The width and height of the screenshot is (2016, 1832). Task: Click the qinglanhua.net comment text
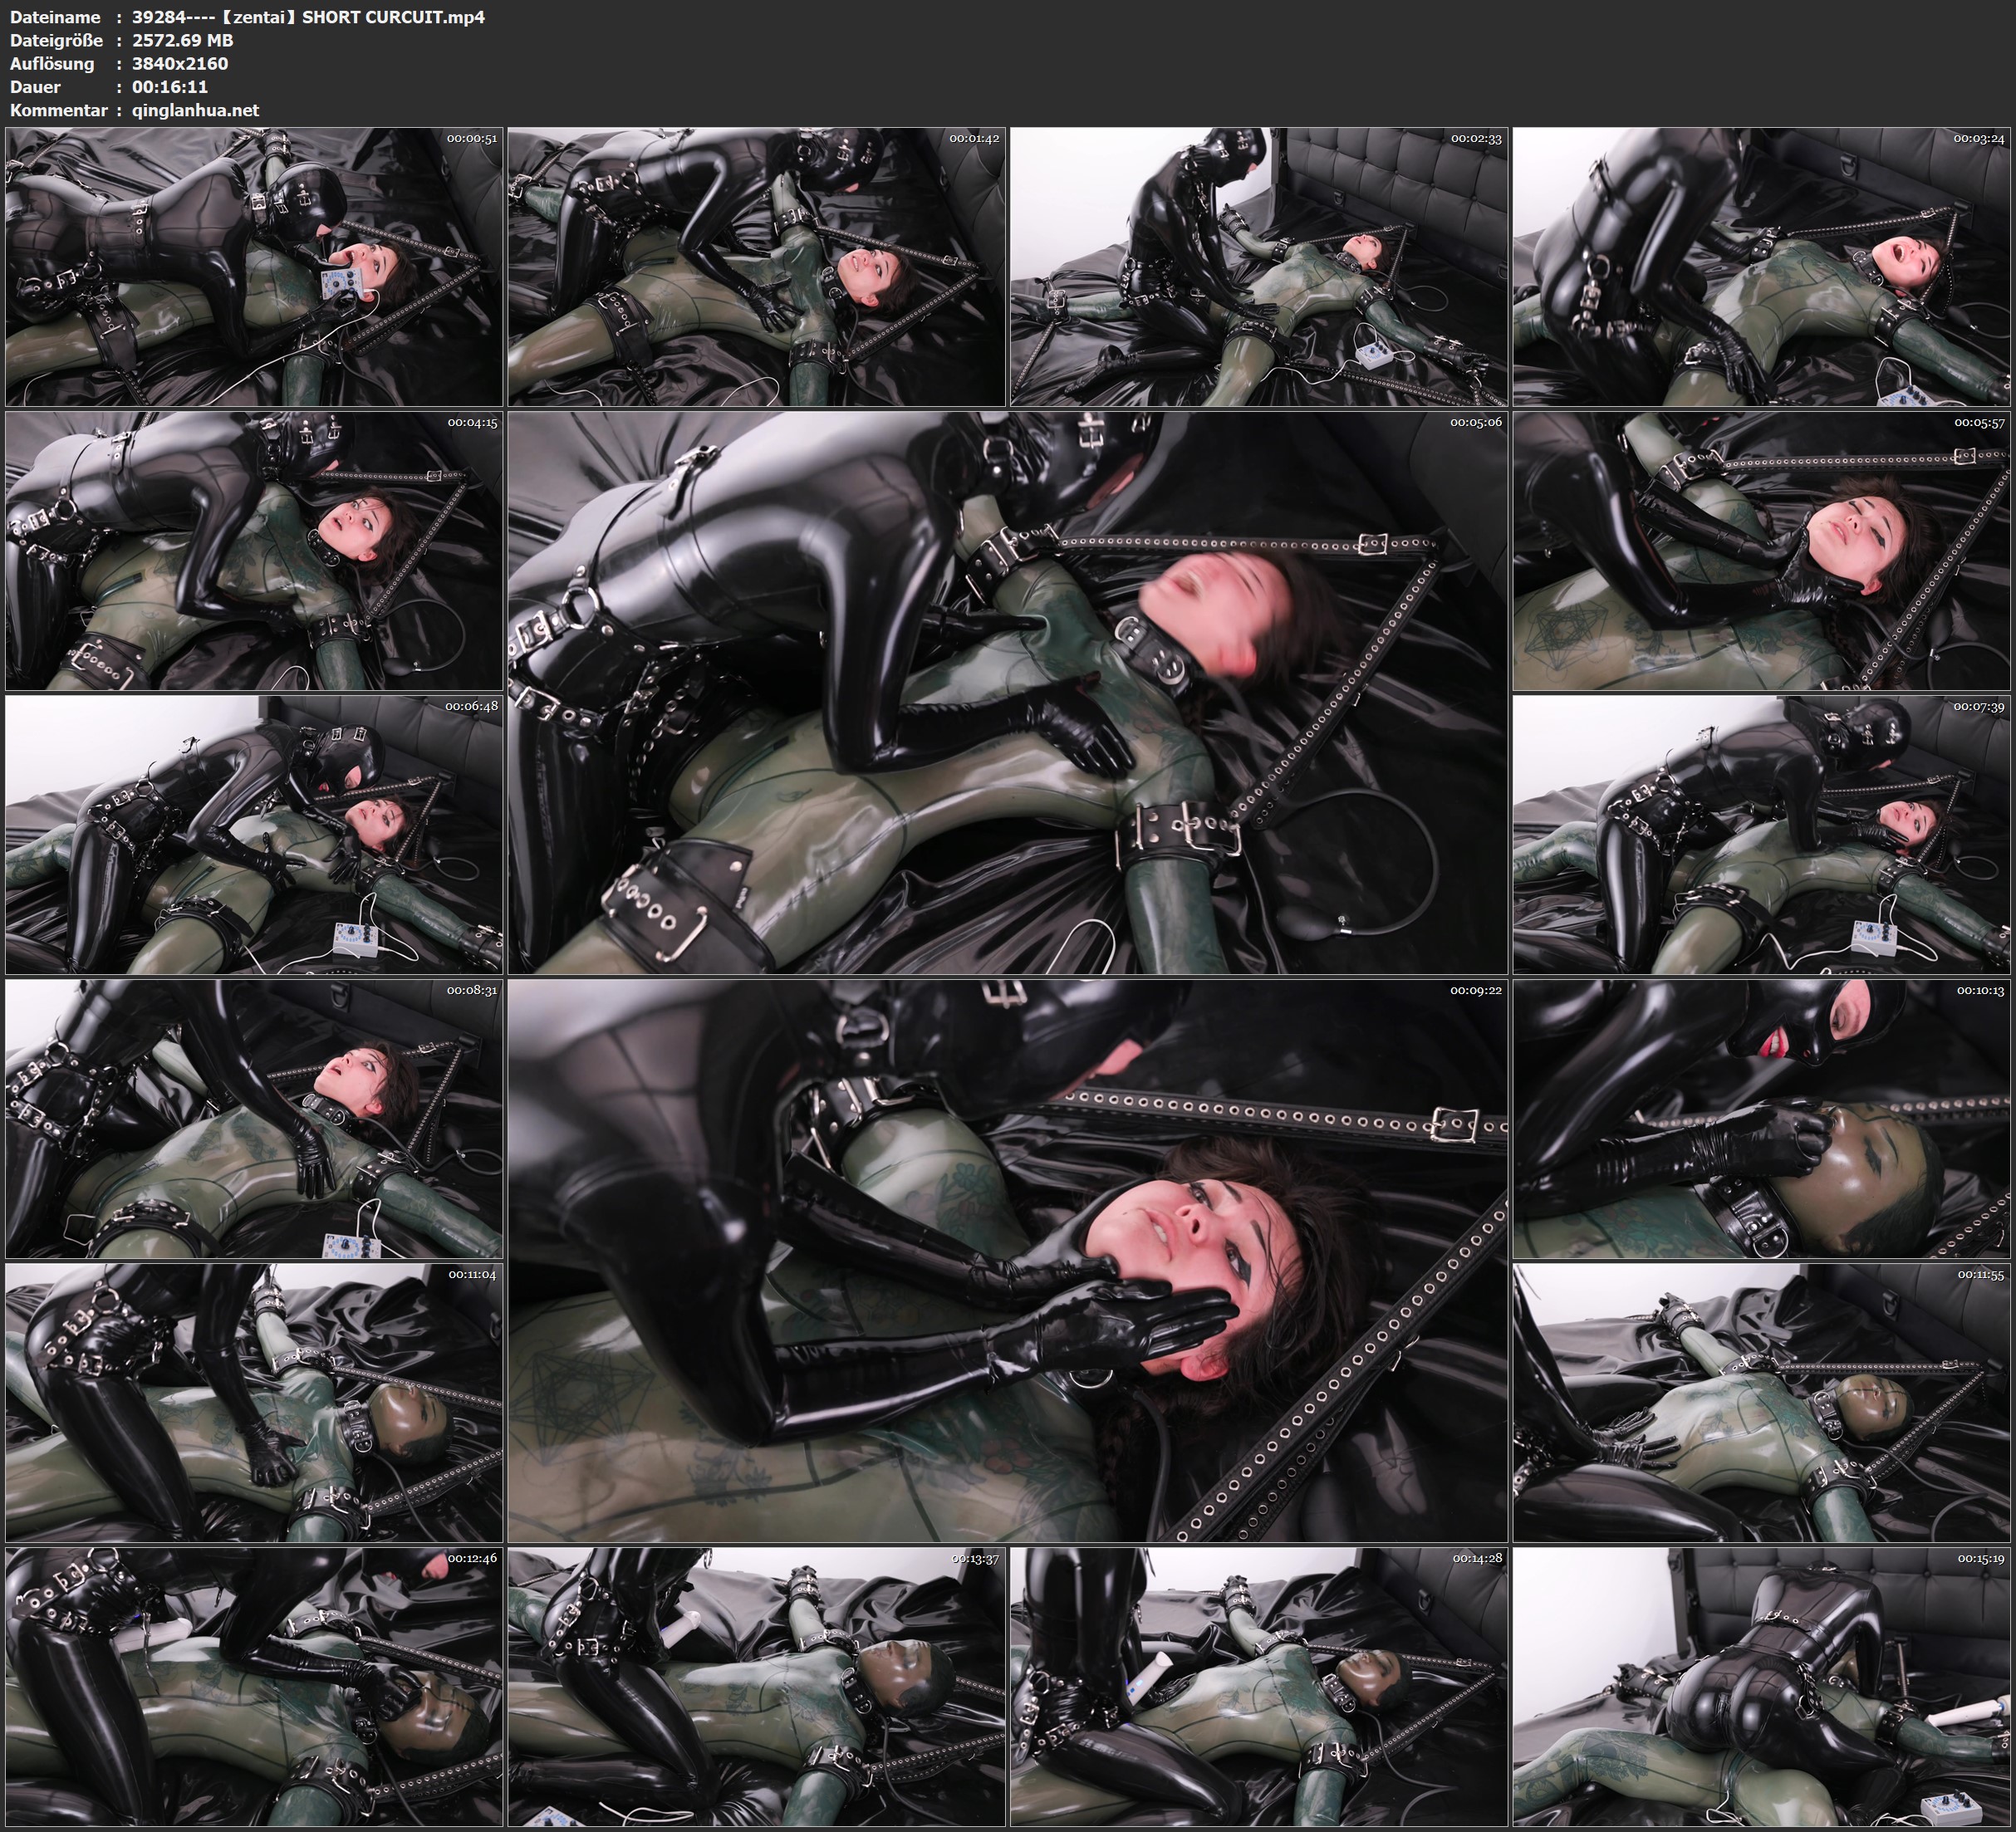pos(195,110)
